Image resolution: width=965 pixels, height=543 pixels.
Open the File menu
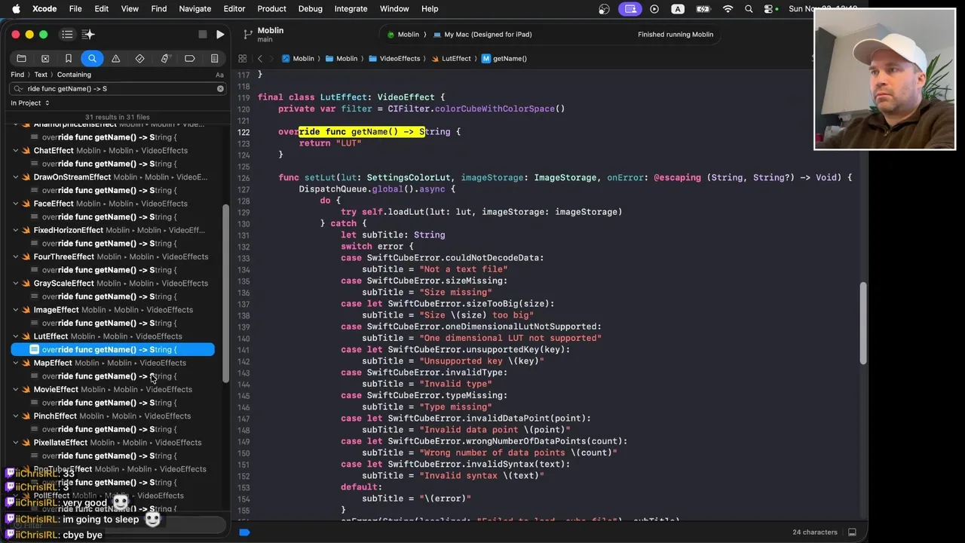75,8
